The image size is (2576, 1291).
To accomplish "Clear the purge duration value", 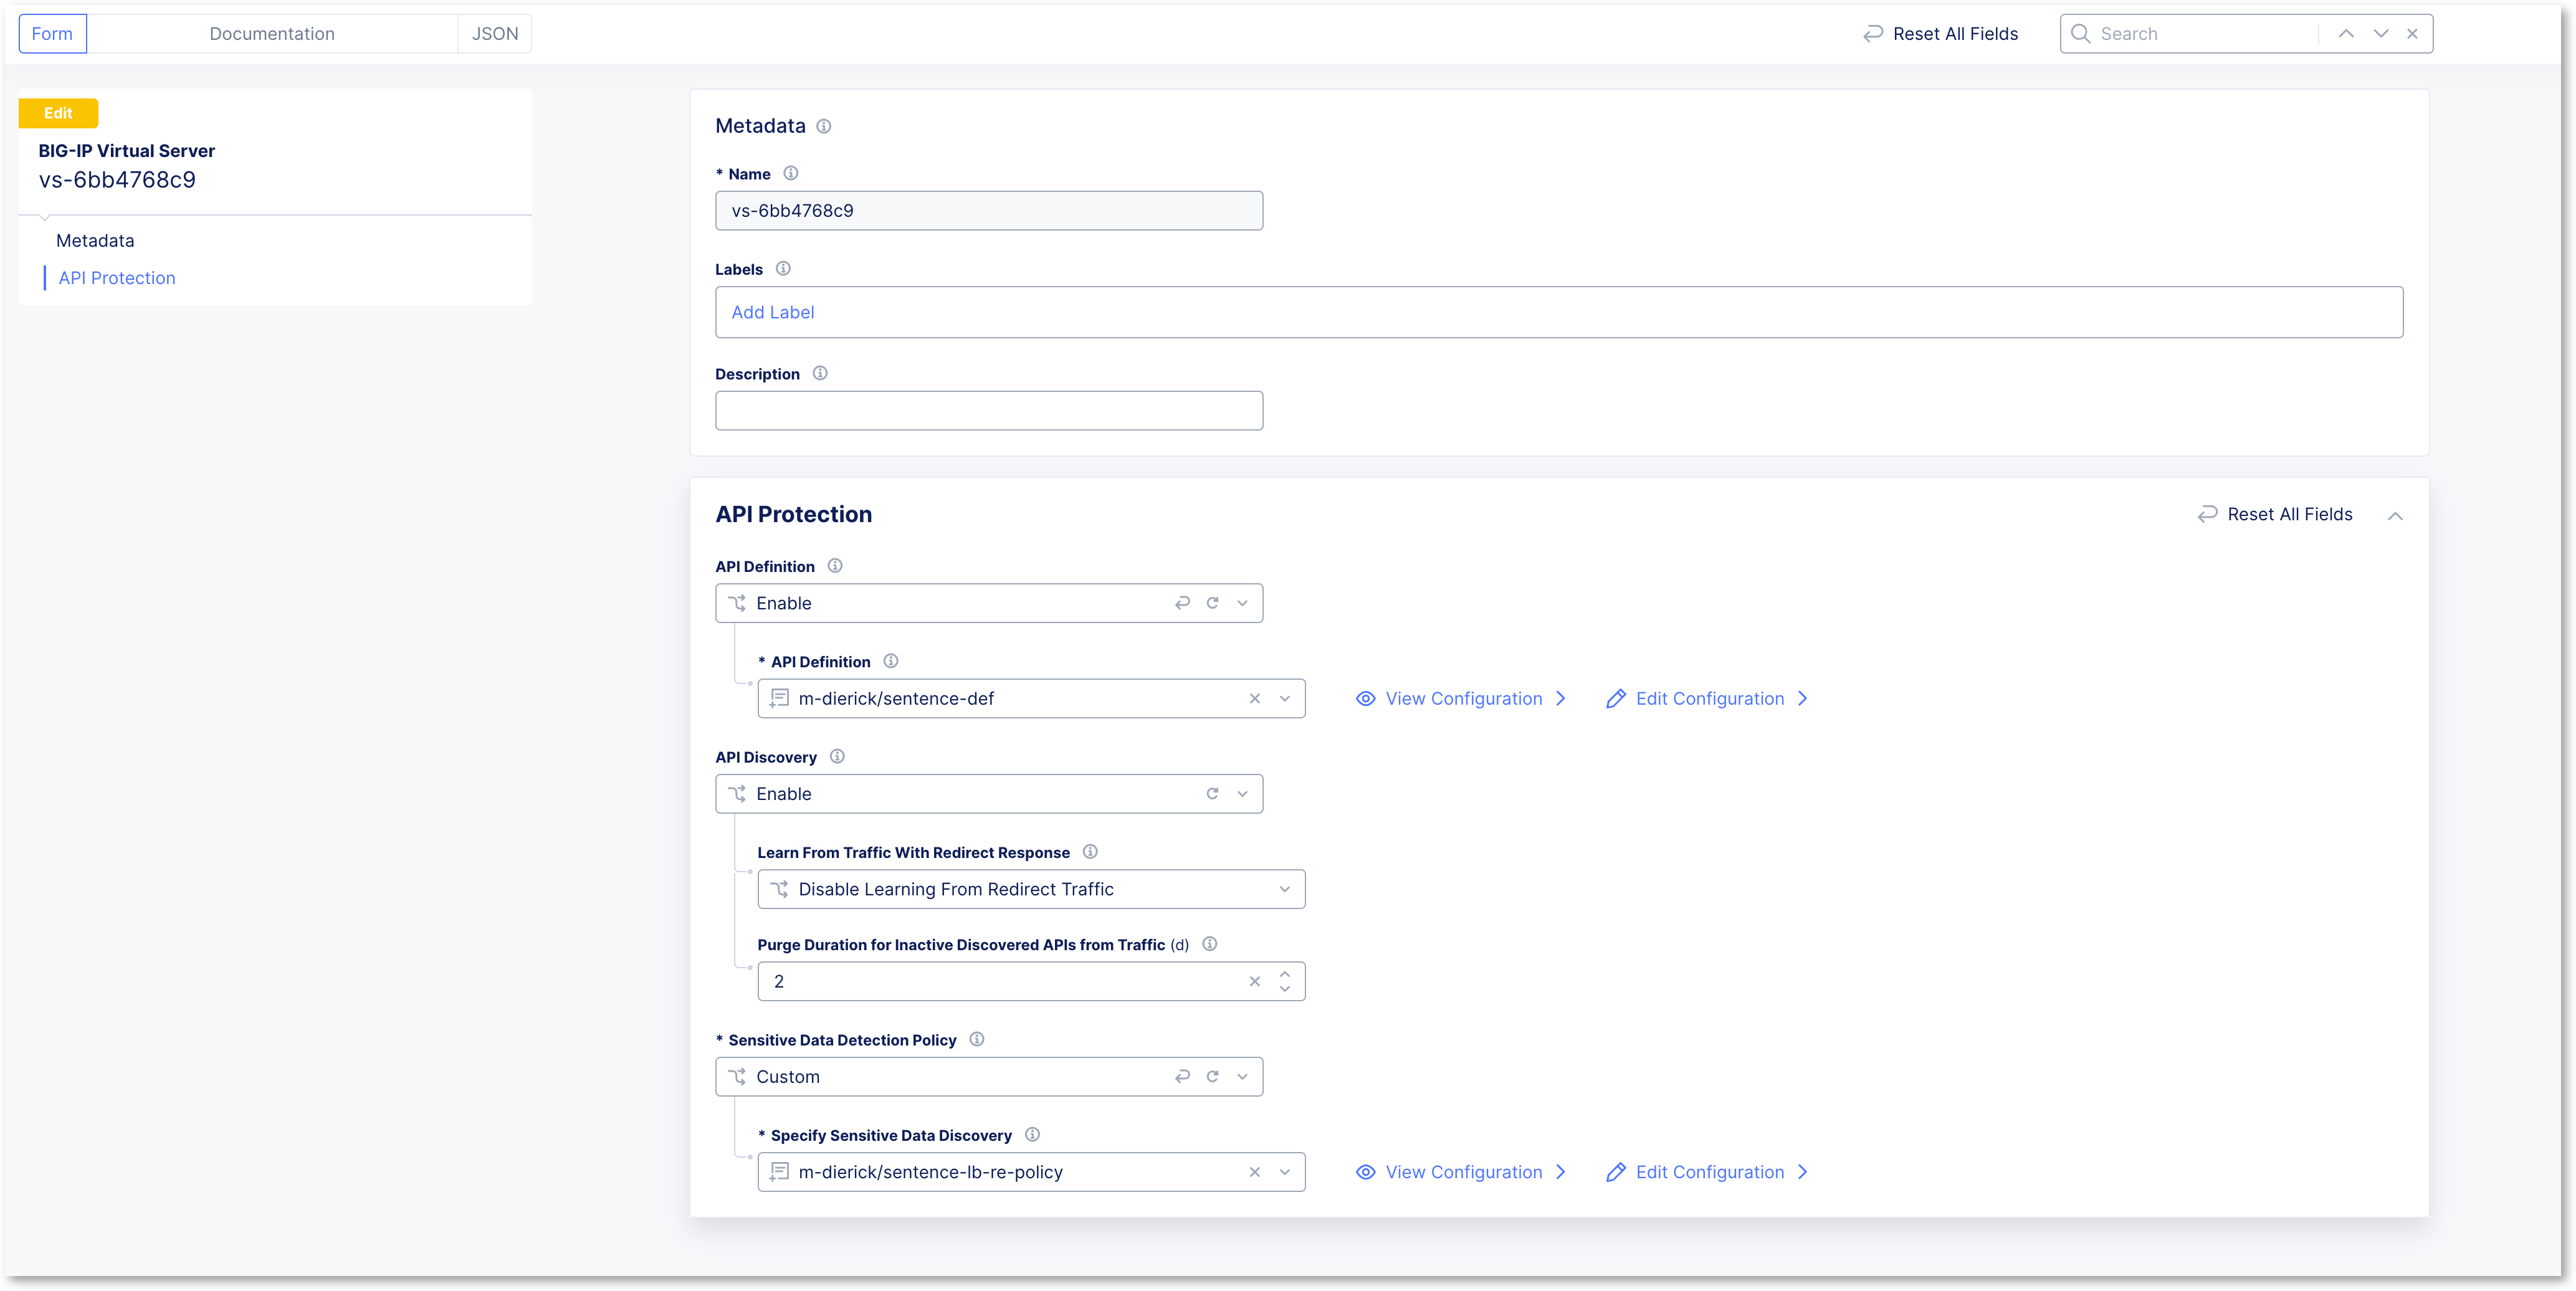I will pos(1254,982).
